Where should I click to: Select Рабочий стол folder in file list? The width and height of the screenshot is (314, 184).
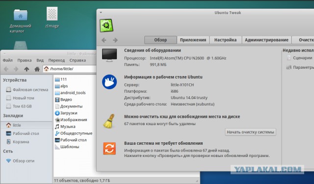[x=71, y=140]
